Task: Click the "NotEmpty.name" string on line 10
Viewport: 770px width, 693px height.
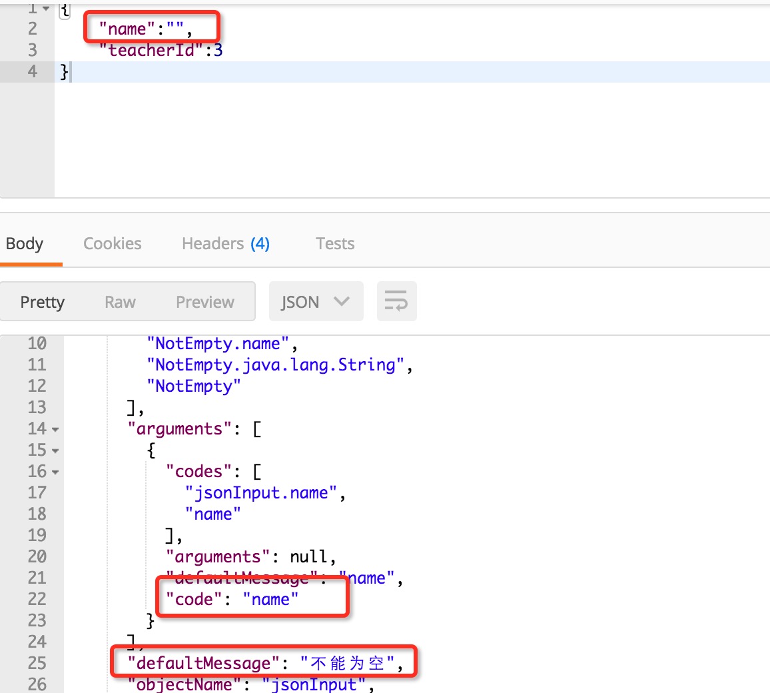Action: 218,344
